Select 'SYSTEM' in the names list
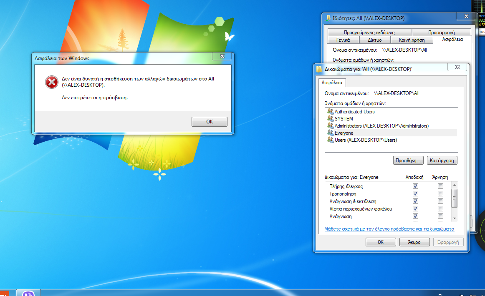The image size is (485, 296). point(344,119)
